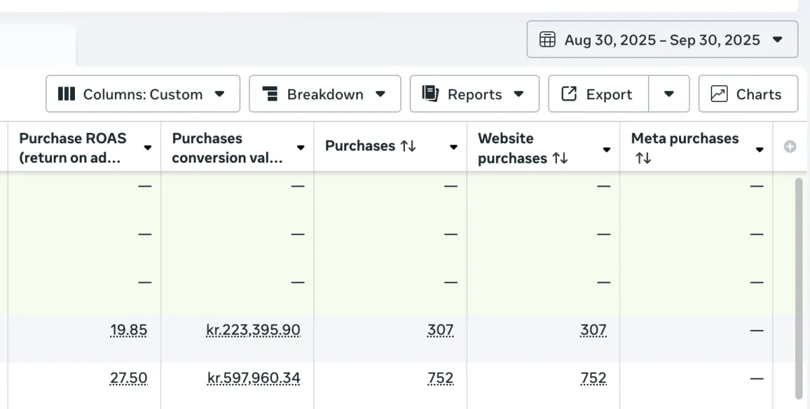Sort by Purchases using its arrows icon
The width and height of the screenshot is (810, 409).
click(x=408, y=146)
